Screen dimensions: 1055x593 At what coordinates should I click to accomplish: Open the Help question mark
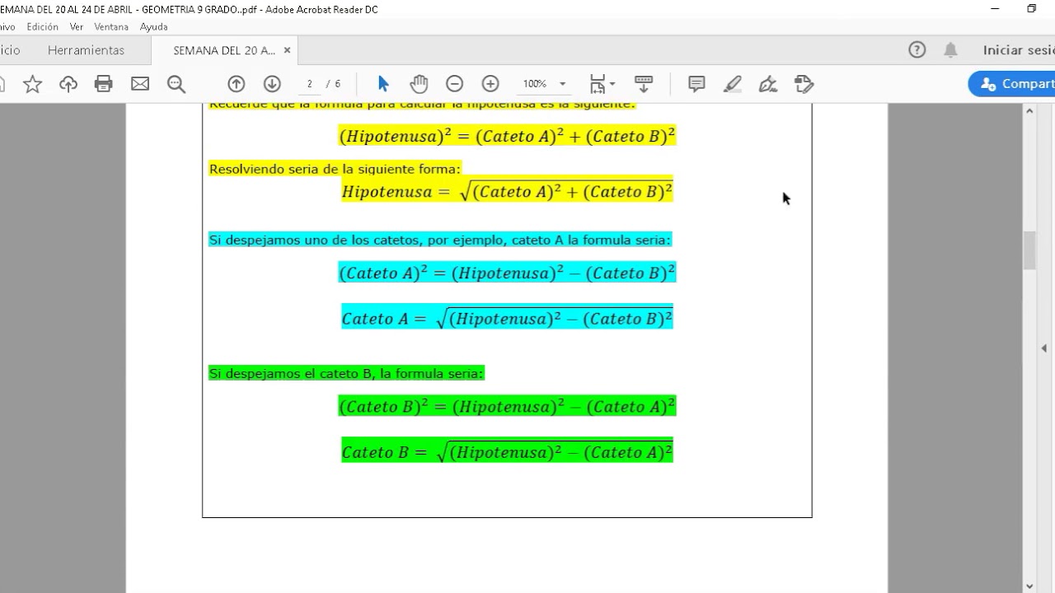pos(917,50)
